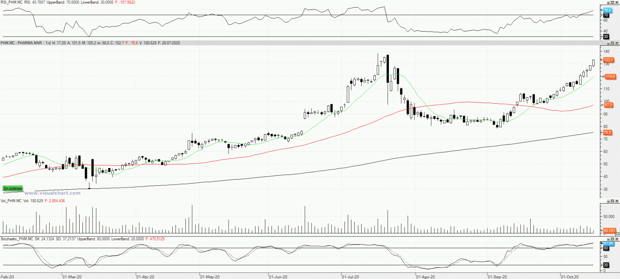Screen dimensions: 620x279
Task: Minimize the PHARMA MAR price chart panel
Action: click(608, 43)
